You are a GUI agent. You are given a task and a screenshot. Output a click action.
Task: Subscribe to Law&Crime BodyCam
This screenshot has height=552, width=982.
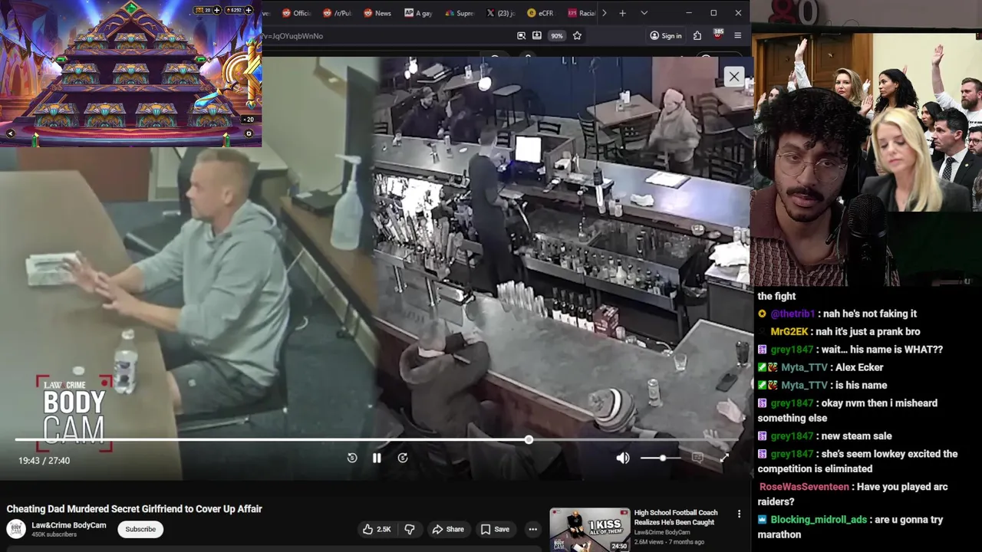pos(140,529)
